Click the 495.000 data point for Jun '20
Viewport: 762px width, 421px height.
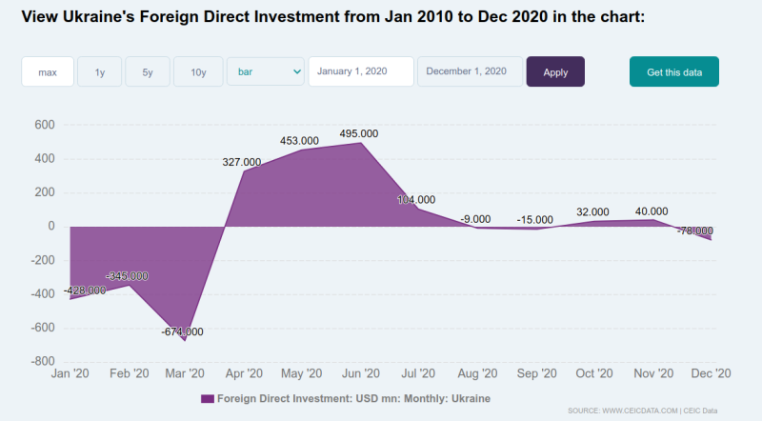(x=360, y=142)
